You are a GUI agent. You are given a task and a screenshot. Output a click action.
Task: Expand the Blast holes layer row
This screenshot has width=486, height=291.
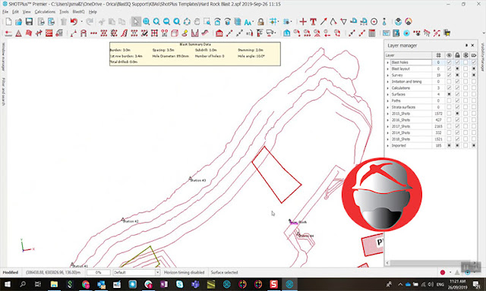[388, 62]
